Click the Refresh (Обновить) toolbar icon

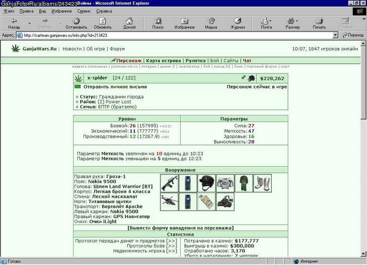102,21
